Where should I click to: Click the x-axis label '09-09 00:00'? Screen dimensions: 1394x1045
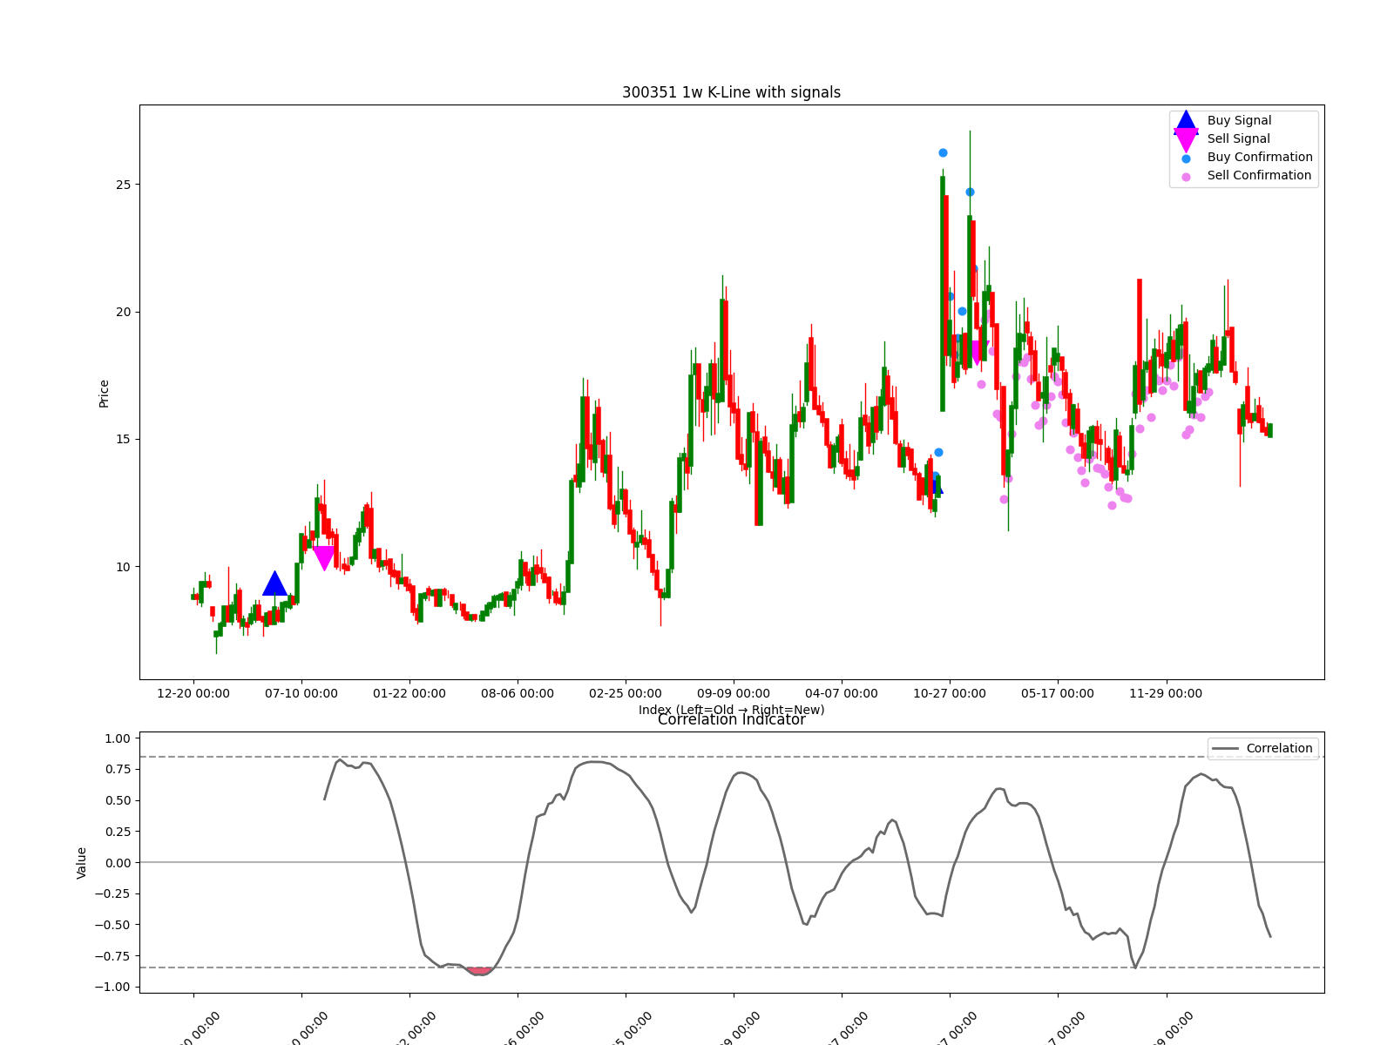[734, 693]
